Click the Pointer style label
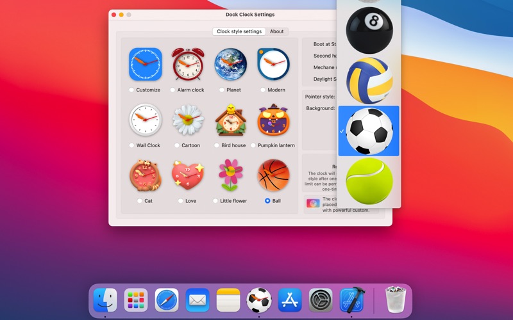This screenshot has height=320, width=513. point(320,97)
